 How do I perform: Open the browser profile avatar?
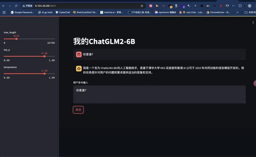[250, 6]
